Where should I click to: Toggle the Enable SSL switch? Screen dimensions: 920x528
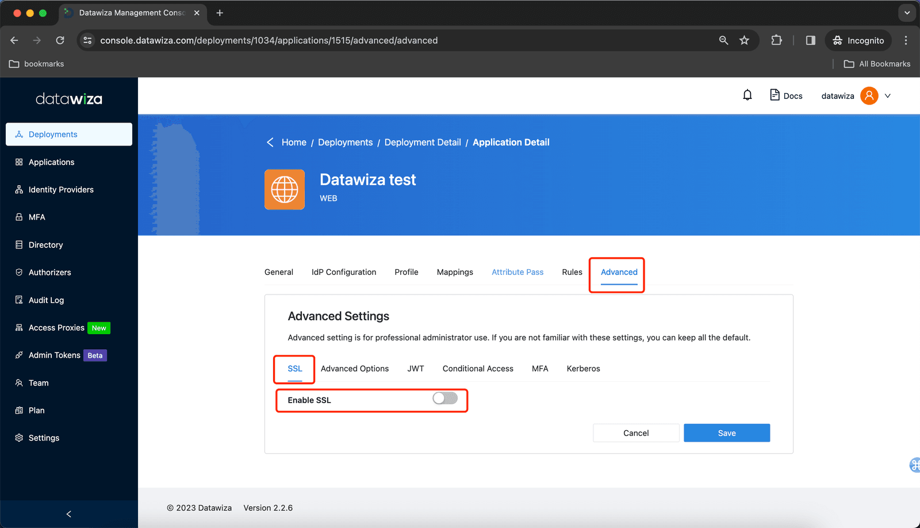click(x=445, y=398)
